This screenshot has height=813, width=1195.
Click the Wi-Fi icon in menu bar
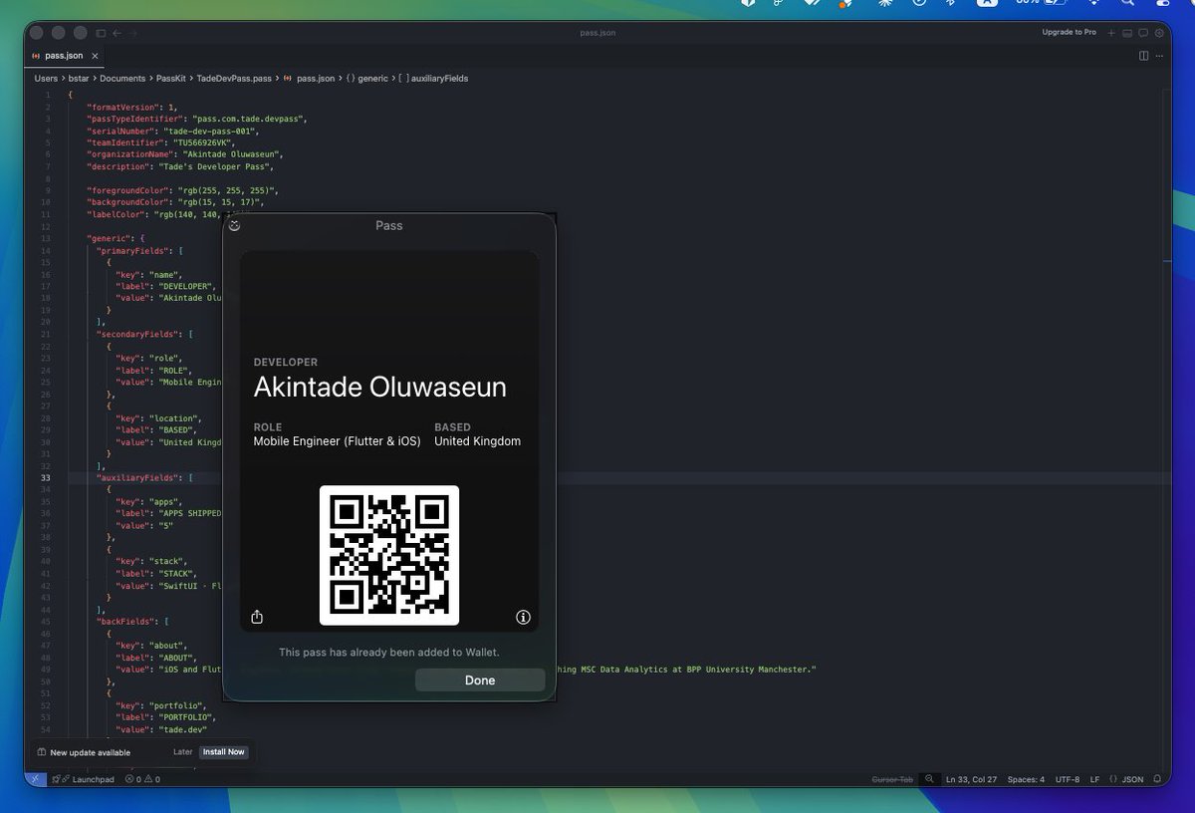[x=1093, y=3]
